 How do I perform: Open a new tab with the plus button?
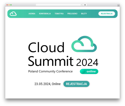[x=118, y=6]
